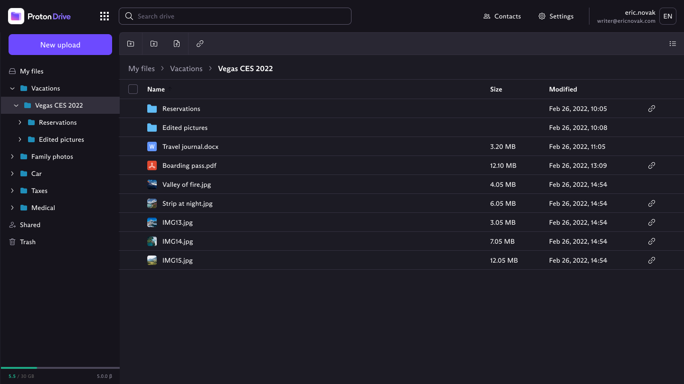
Task: Click the shared link icon beside IMG14.jpg
Action: pos(651,241)
